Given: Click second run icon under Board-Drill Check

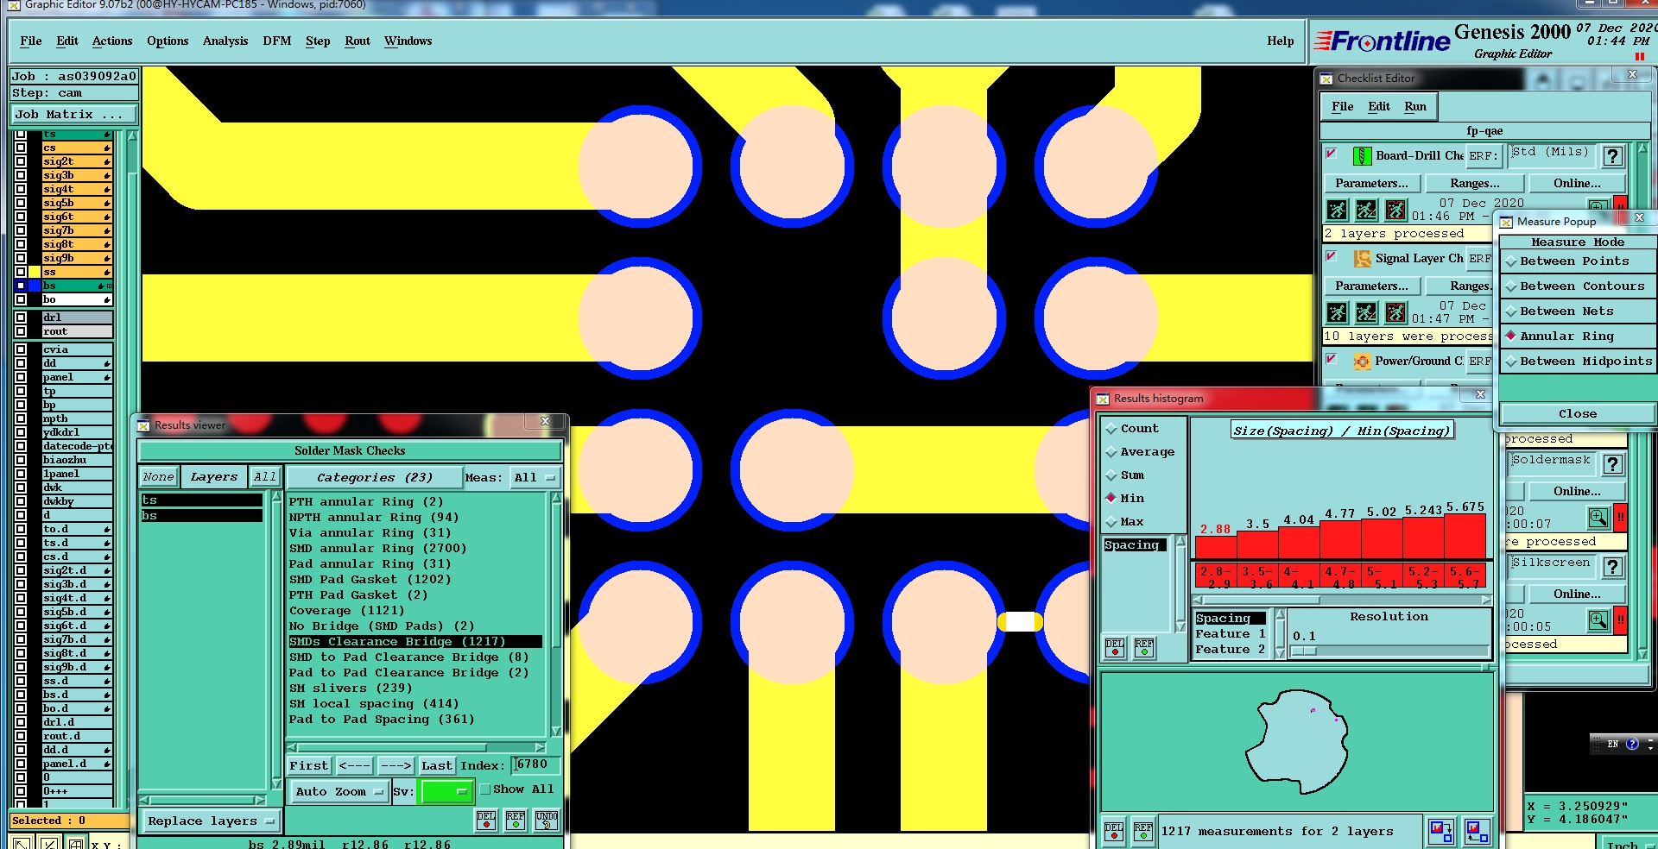Looking at the screenshot, I should (x=1366, y=210).
